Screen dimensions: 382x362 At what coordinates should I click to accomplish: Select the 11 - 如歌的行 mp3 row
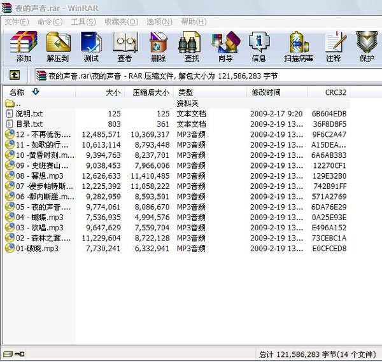pos(177,145)
